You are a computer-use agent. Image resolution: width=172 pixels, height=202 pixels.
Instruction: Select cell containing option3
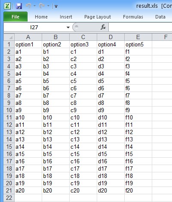[x=83, y=44]
